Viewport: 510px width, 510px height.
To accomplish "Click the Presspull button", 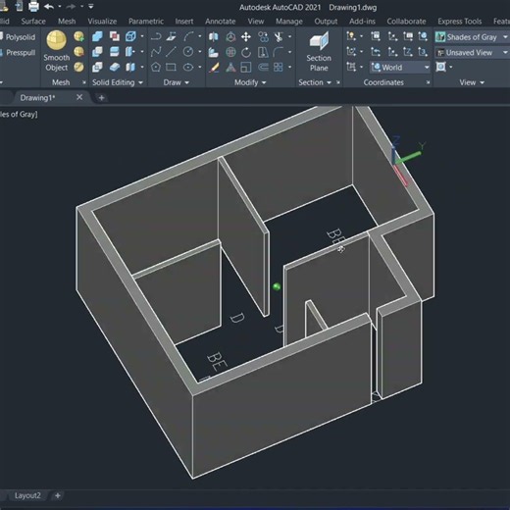I will click(x=17, y=52).
